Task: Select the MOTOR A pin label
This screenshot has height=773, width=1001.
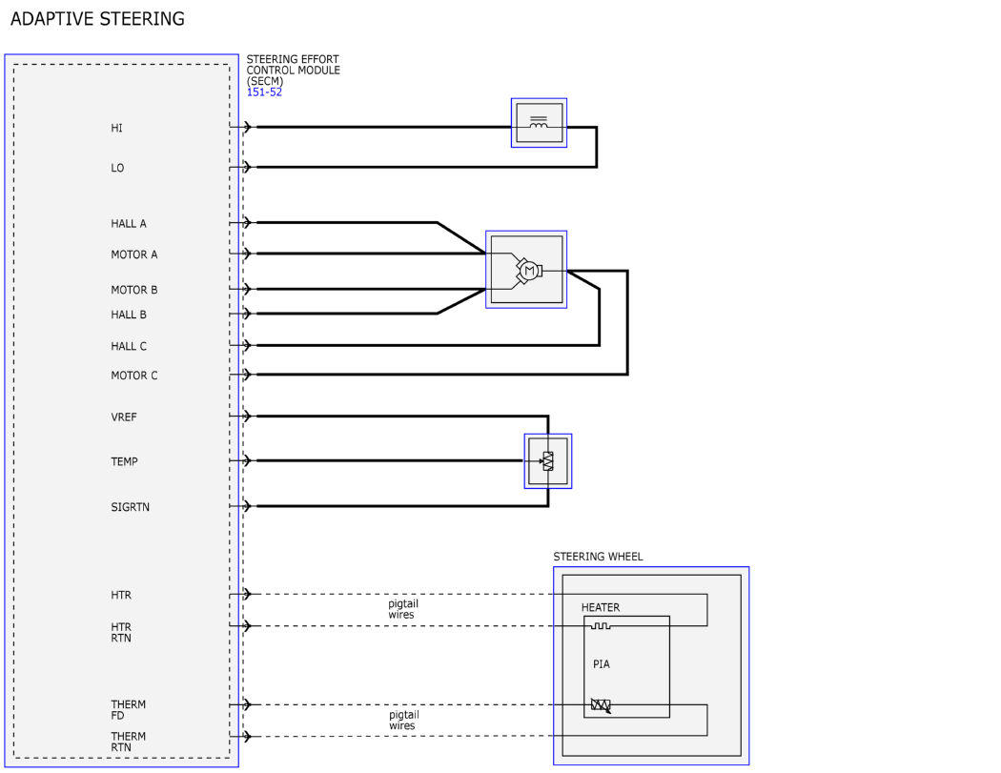Action: 134,254
